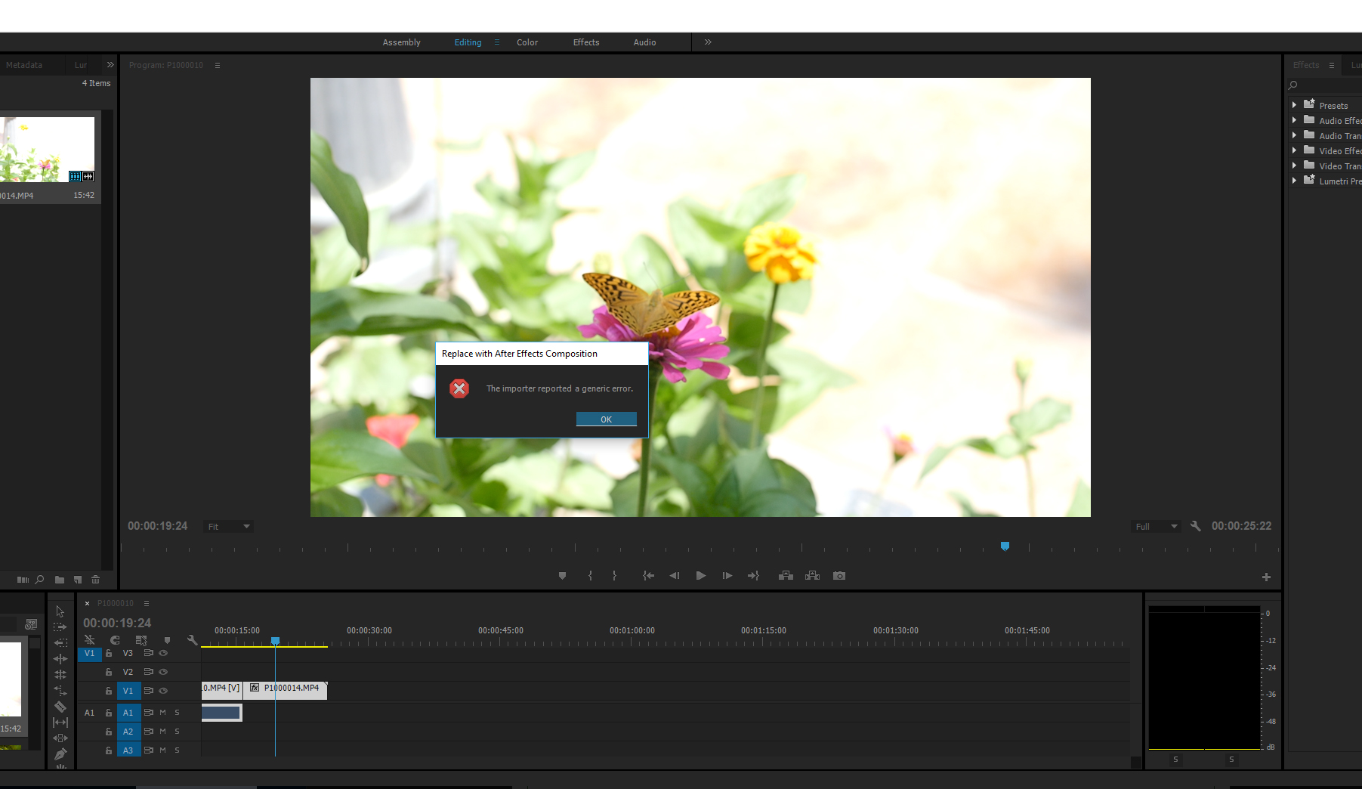Viewport: 1362px width, 789px height.
Task: Toggle lock on track V3
Action: [x=109, y=653]
